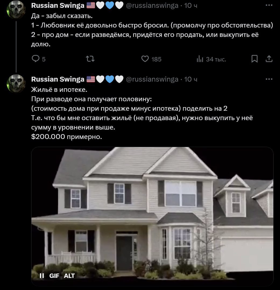Open more options menu on first tweet
This screenshot has width=280, height=290.
click(269, 5)
